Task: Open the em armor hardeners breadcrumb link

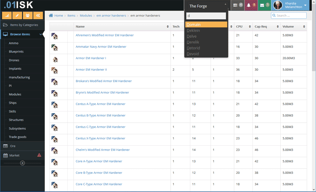Action: [111, 15]
